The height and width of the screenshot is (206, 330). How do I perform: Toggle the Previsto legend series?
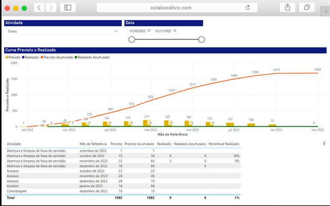pos(13,57)
